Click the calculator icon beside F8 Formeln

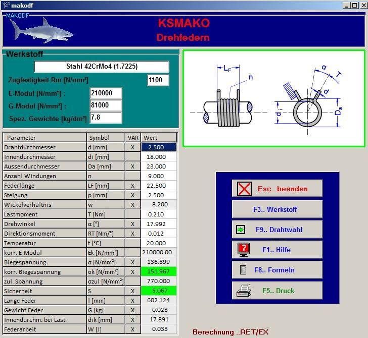pyautogui.click(x=243, y=270)
